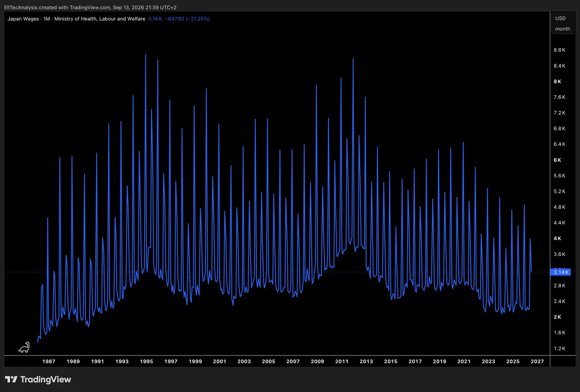Click the 3.14 K value in legend
The width and height of the screenshot is (580, 392).
pyautogui.click(x=155, y=19)
